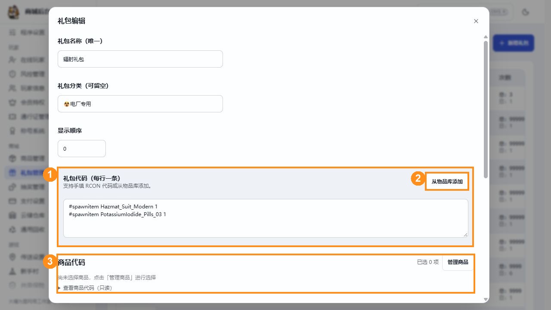Viewport: 551px width, 310px height.
Task: Click the scrollbar up arrow in dialog
Action: tap(486, 37)
